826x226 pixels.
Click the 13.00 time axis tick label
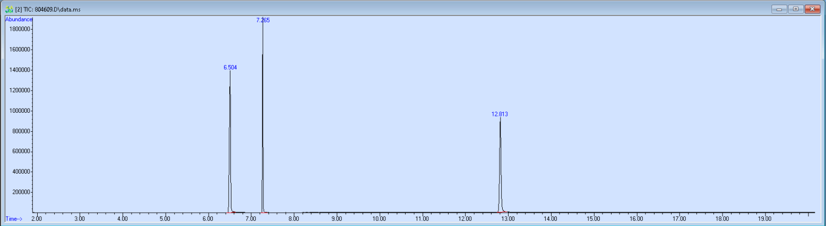(508, 218)
